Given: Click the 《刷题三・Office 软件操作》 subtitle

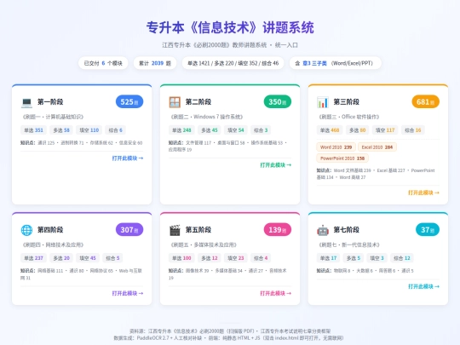Looking at the screenshot, I should point(349,117).
